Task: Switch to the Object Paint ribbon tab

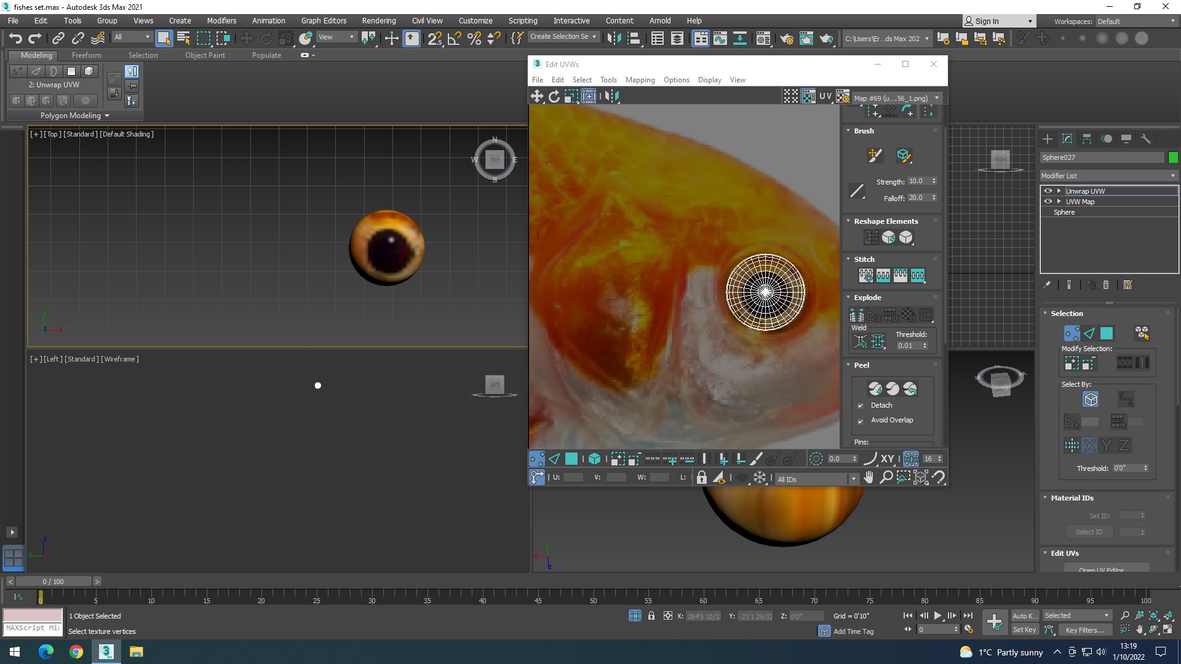Action: [205, 55]
